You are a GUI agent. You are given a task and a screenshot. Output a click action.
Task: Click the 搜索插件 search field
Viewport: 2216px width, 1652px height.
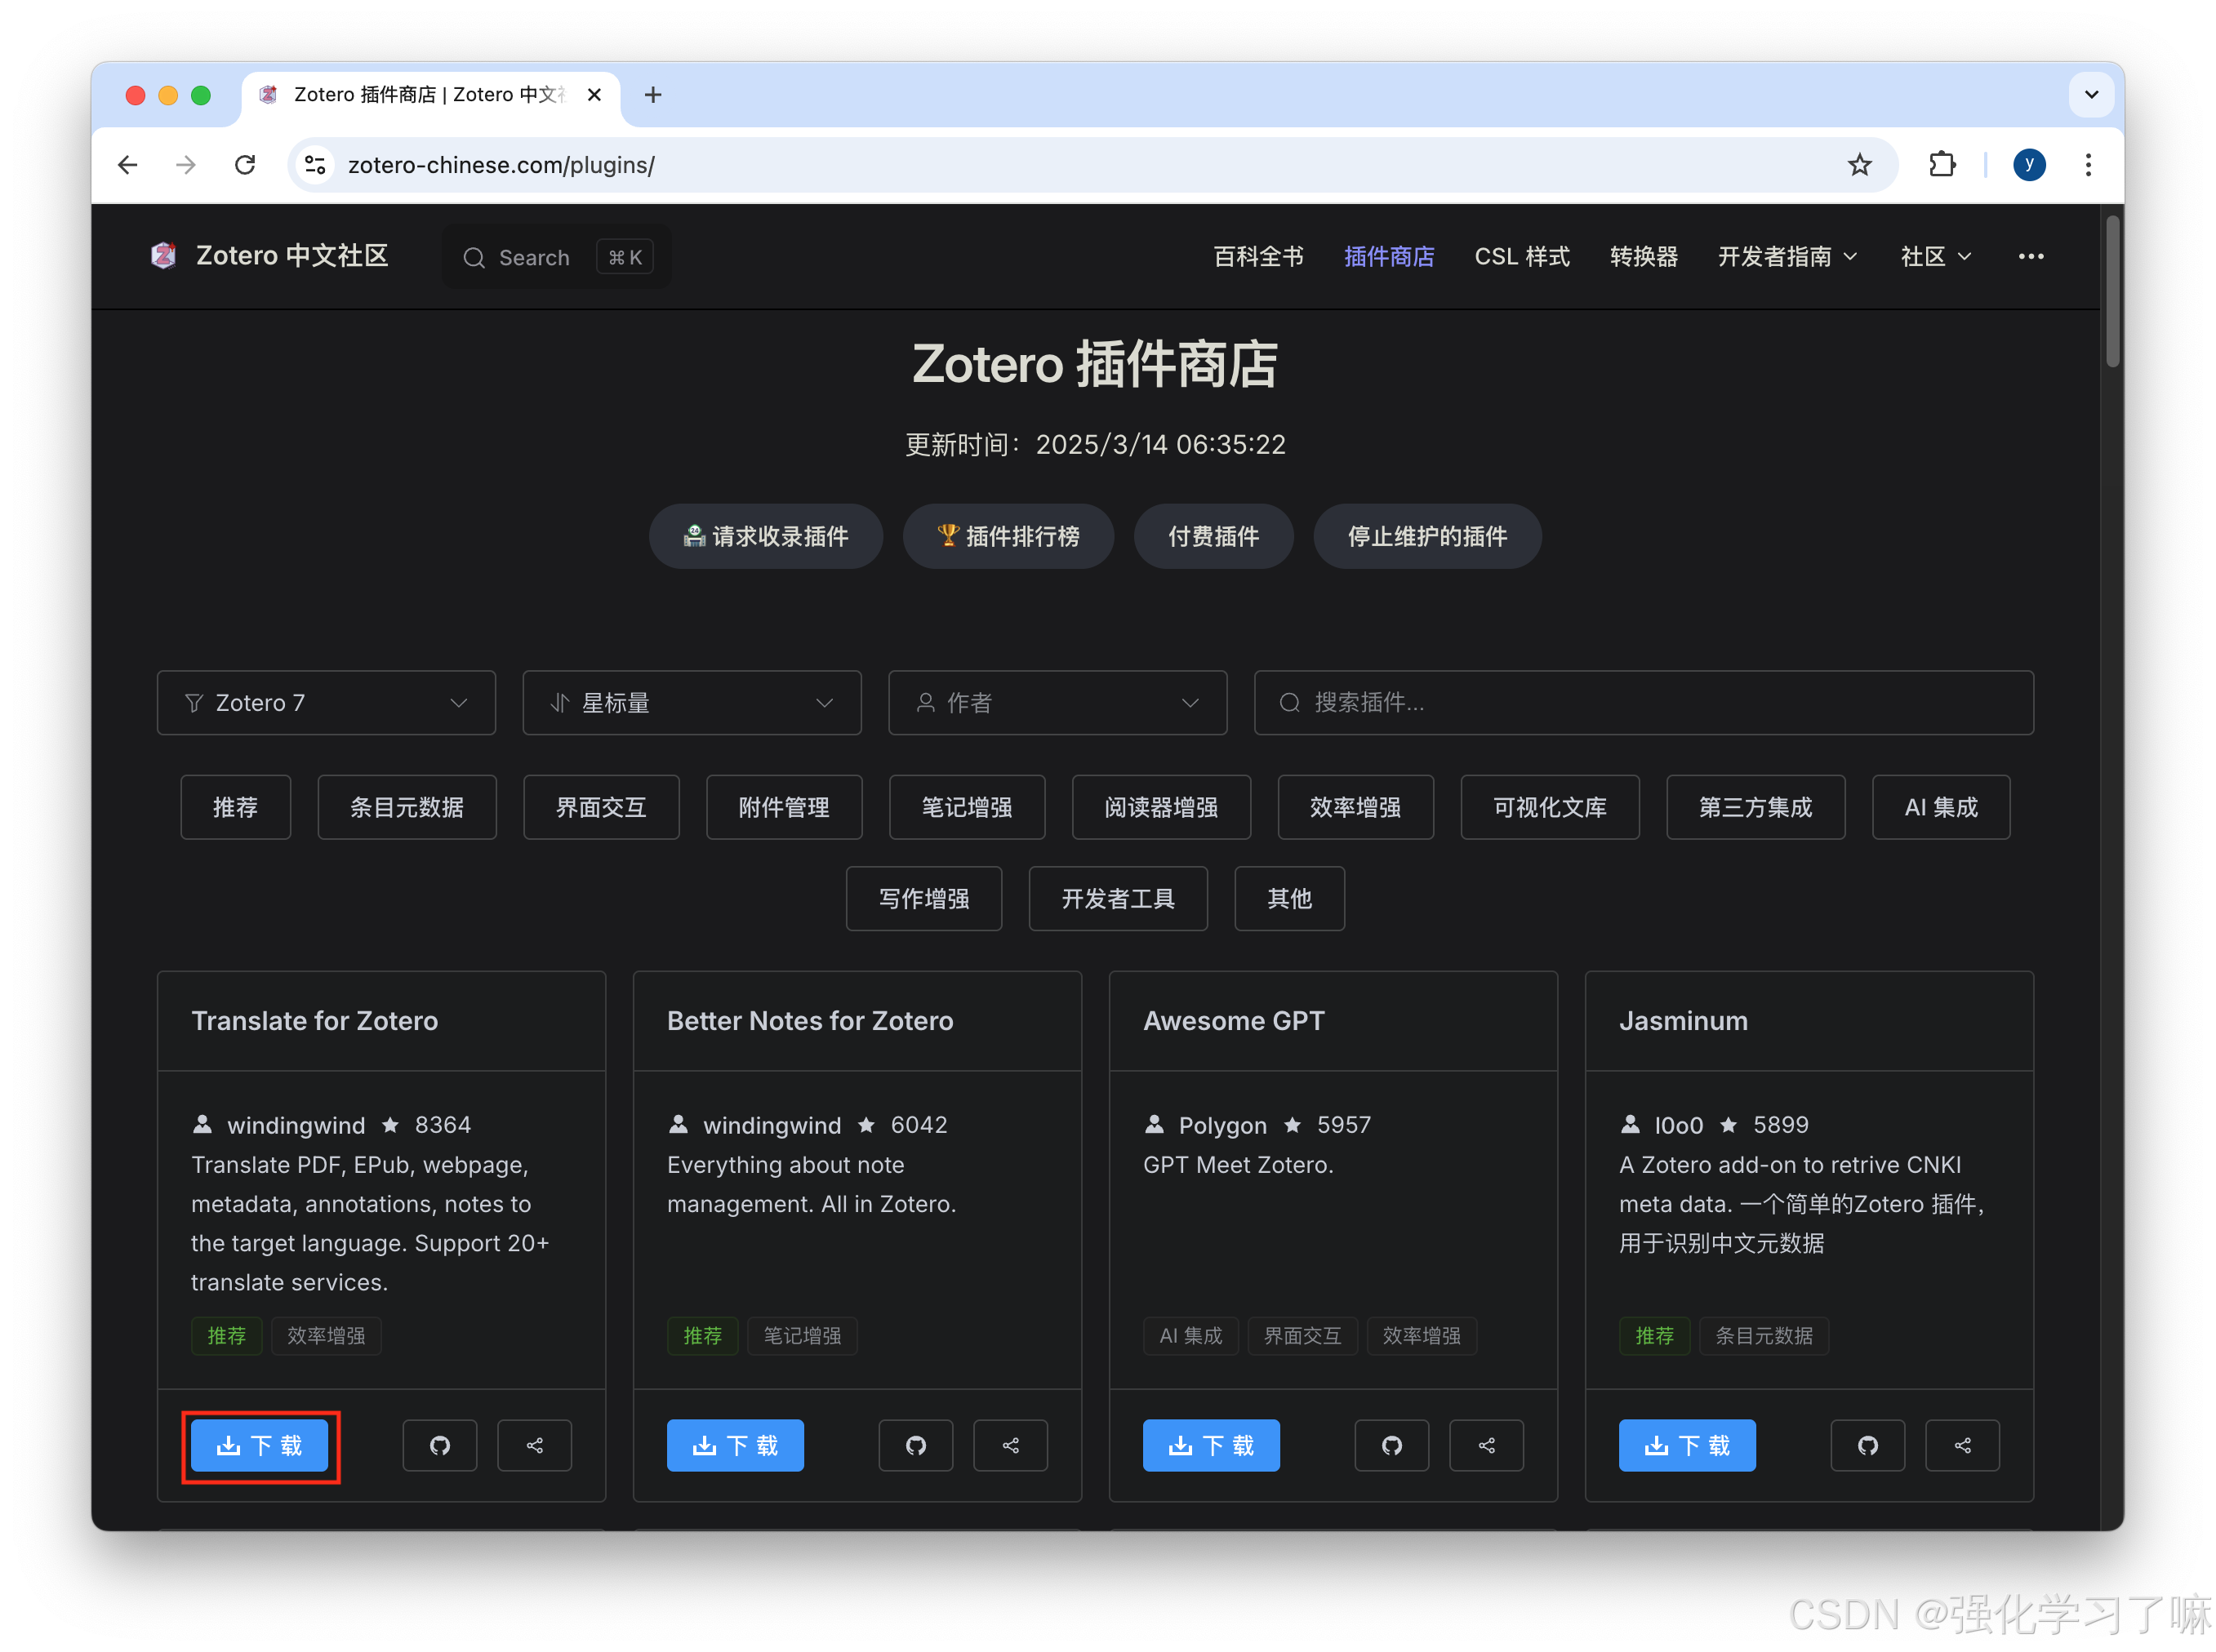1643,703
